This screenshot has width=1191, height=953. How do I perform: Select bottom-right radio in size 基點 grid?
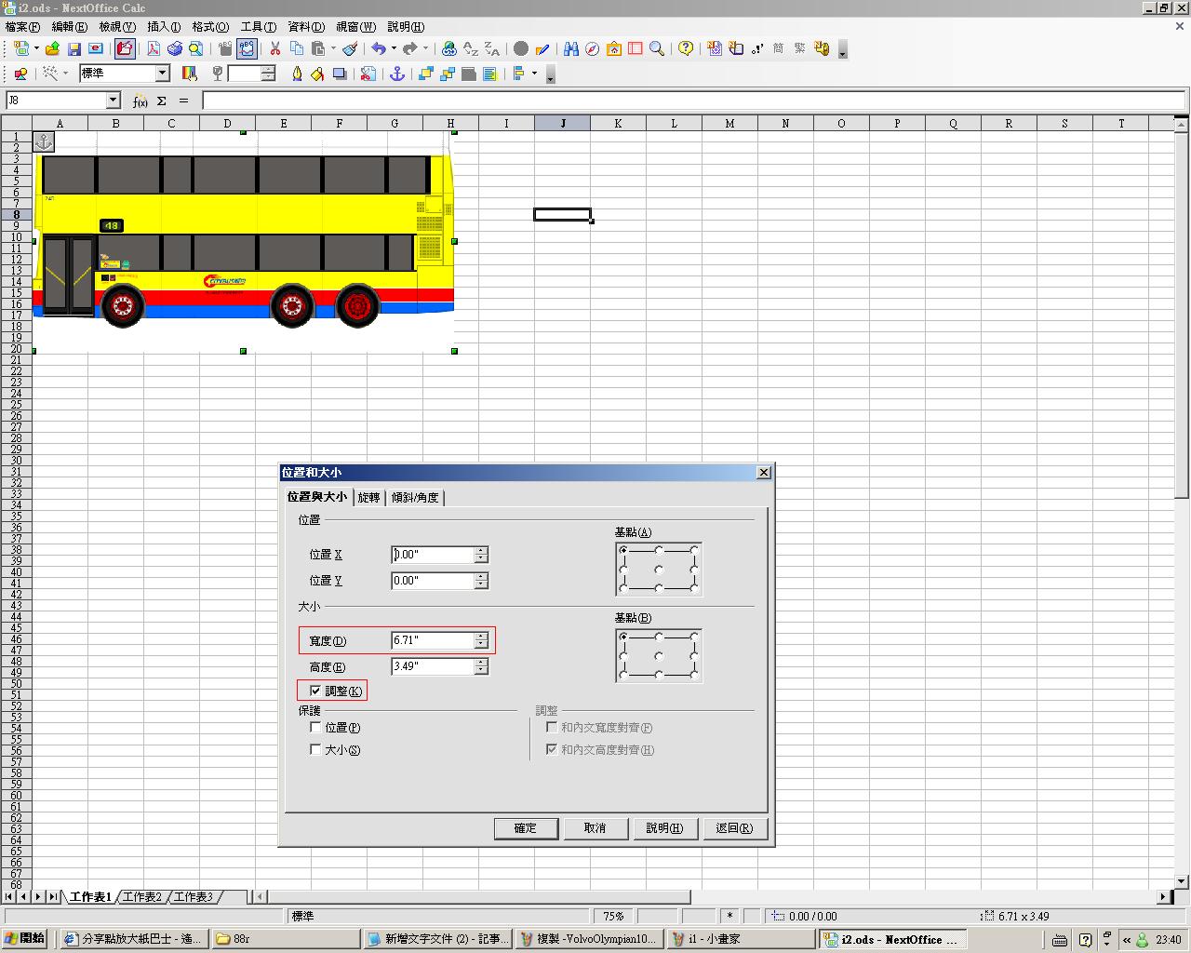(694, 675)
